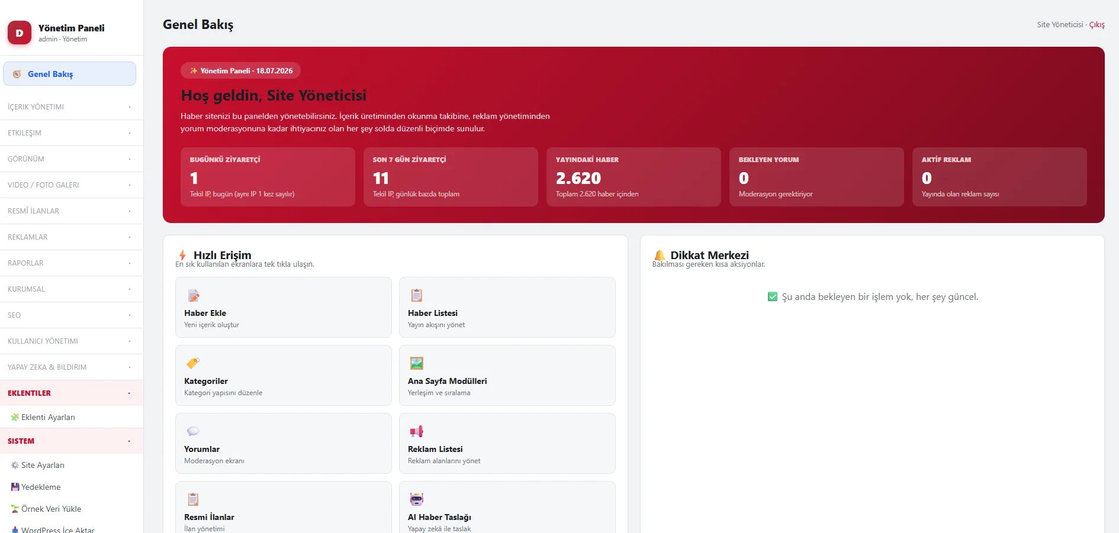The width and height of the screenshot is (1119, 533).
Task: Expand the Yapay Zeka & Bildirim section
Action: tap(72, 367)
